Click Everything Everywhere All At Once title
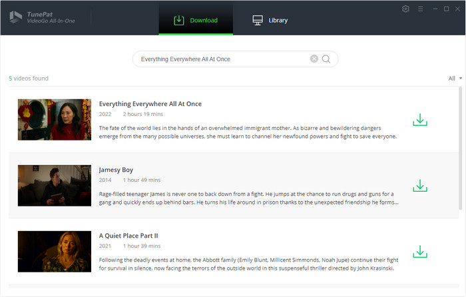The width and height of the screenshot is (466, 297). pyautogui.click(x=150, y=104)
